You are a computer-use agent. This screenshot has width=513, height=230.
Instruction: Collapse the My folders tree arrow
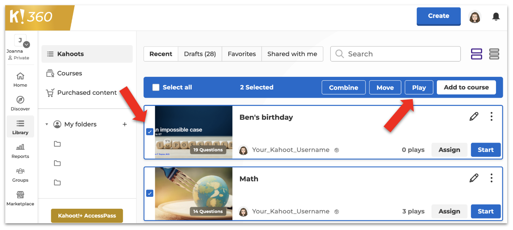47,124
